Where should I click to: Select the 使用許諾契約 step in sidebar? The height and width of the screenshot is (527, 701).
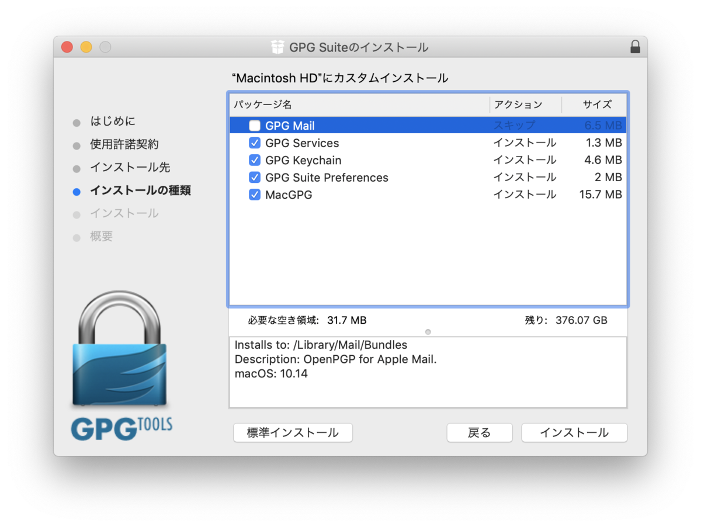point(124,144)
